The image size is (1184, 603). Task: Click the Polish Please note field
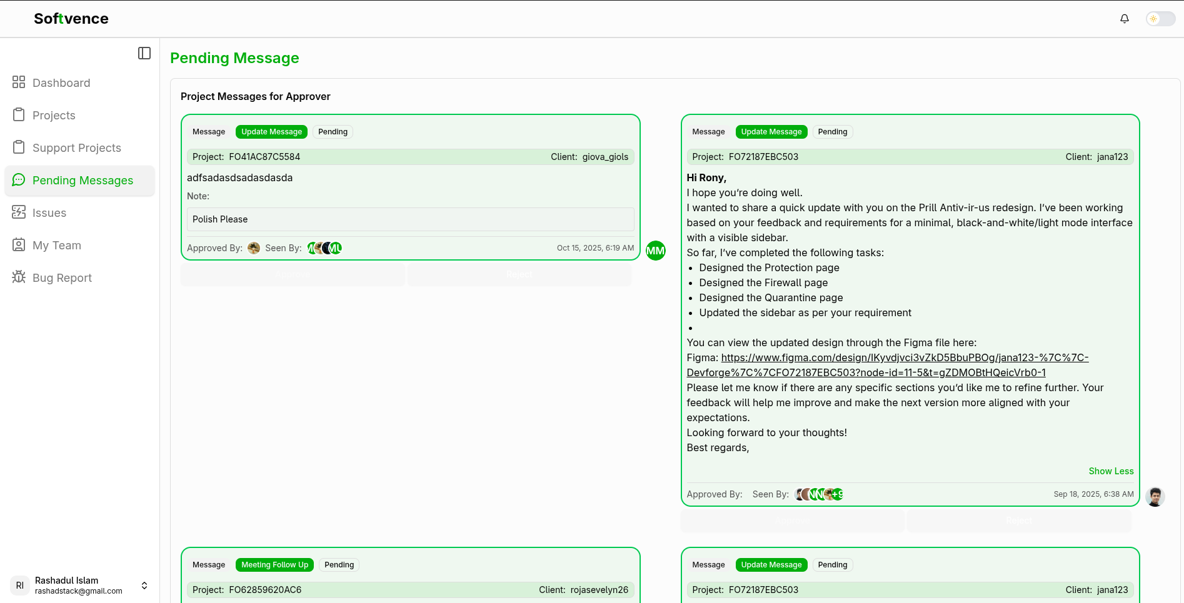(410, 219)
